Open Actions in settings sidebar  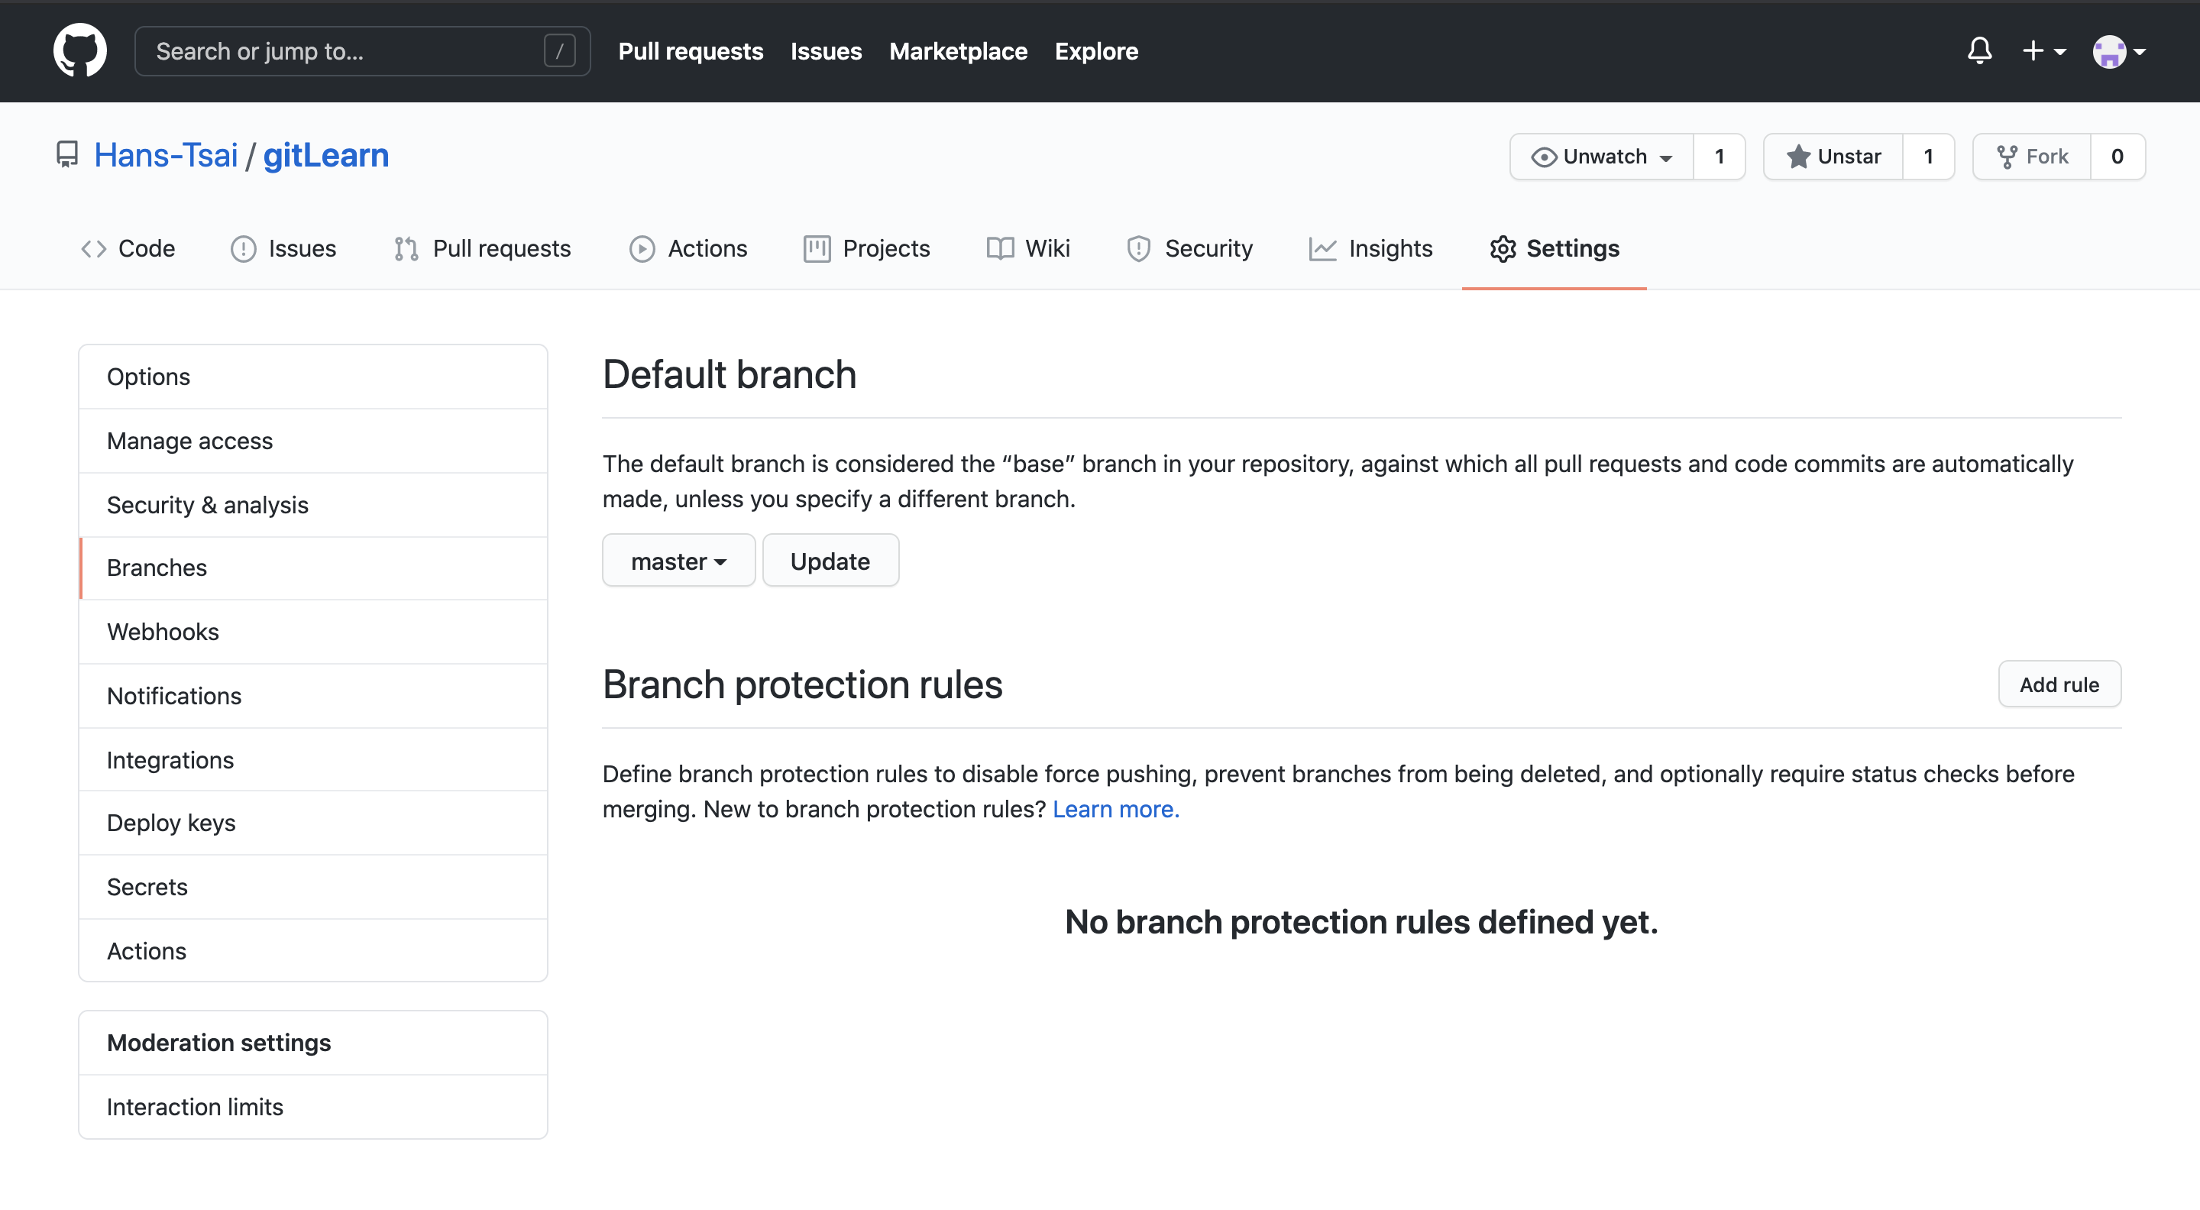tap(312, 951)
